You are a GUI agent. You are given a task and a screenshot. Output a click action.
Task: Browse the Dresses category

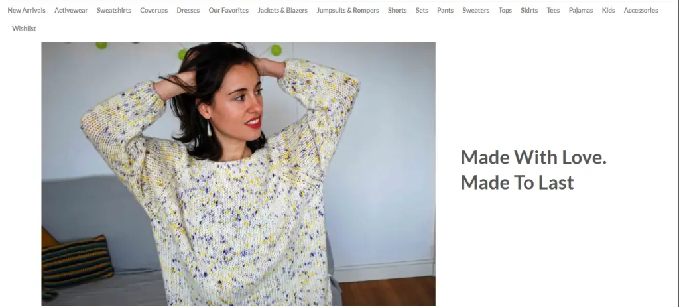(188, 11)
